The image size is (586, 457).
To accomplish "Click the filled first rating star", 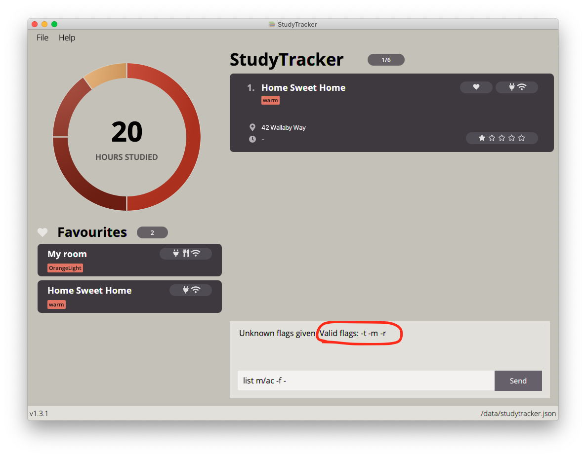I will click(482, 138).
